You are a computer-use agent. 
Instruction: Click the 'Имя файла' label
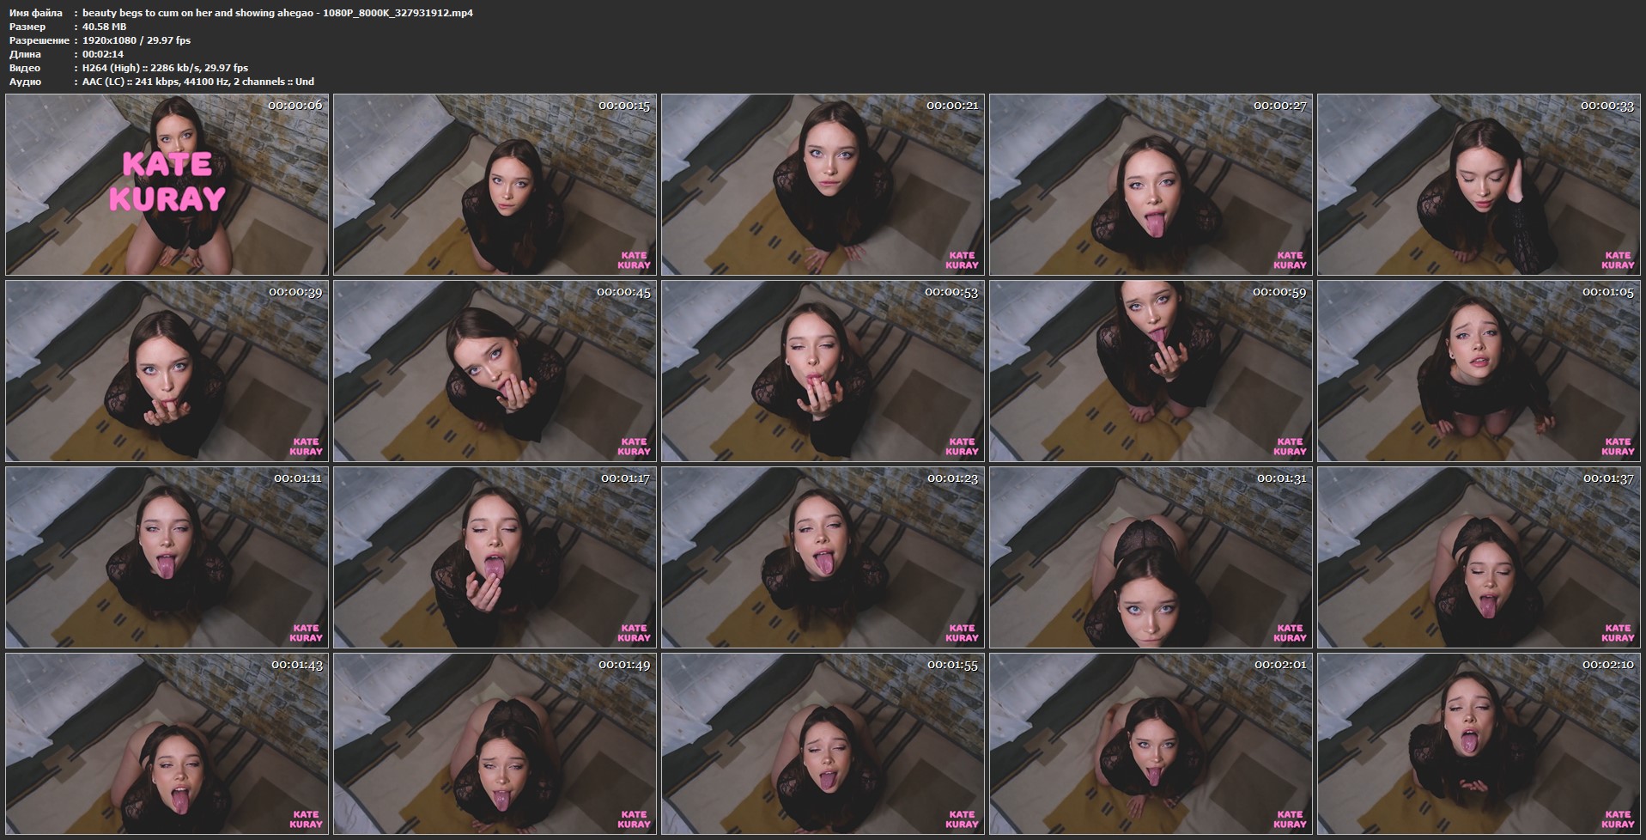(35, 13)
